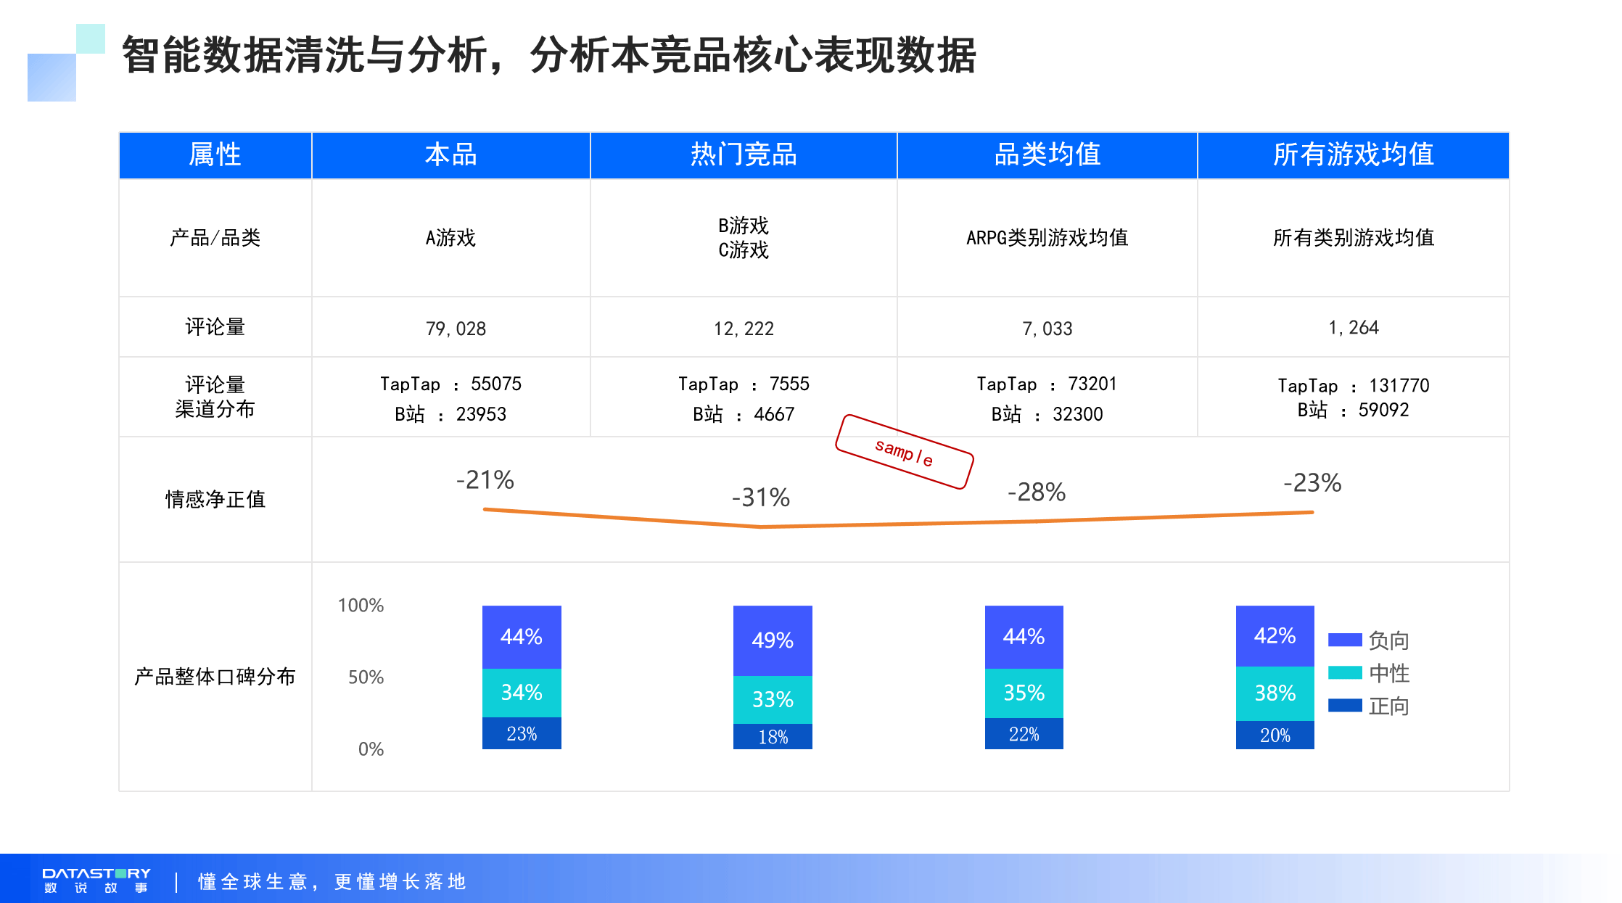Click the -31% sentiment data label
The image size is (1622, 903).
760,498
